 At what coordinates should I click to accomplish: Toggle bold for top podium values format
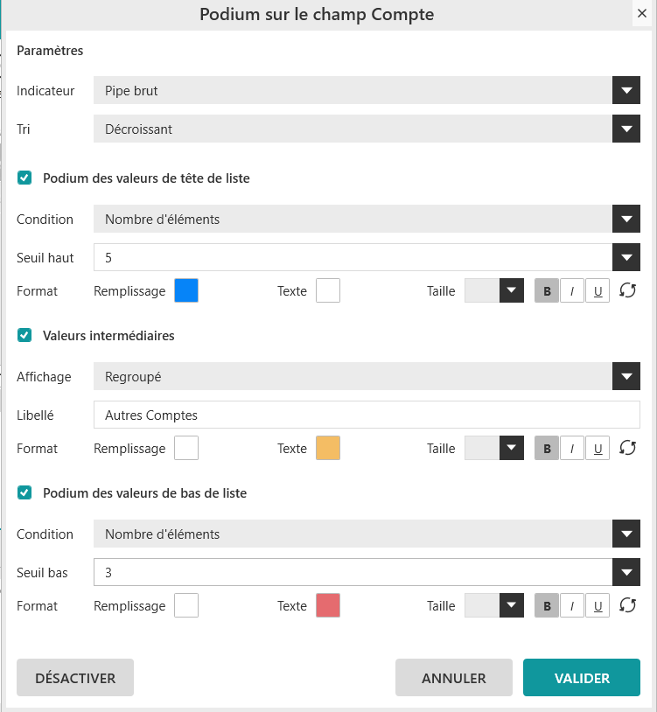pos(547,291)
